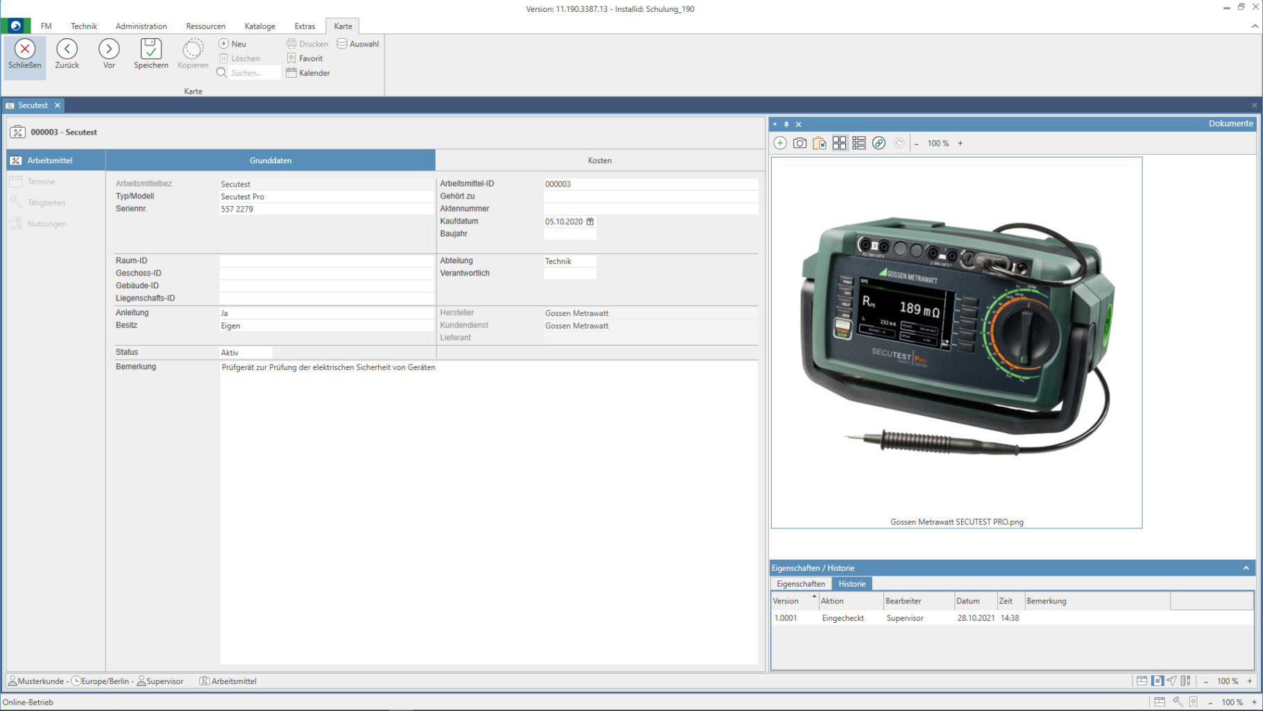This screenshot has width=1263, height=711.
Task: Collapse the Eigenschaften / Historie panel
Action: click(1246, 568)
